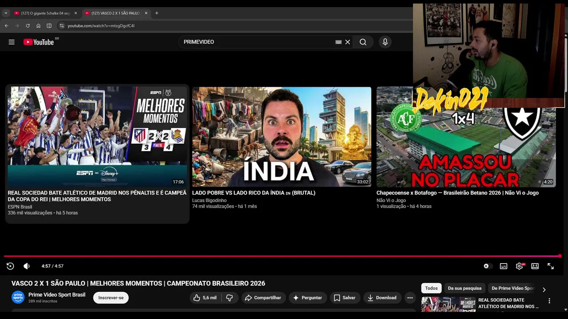The width and height of the screenshot is (568, 319).
Task: Reload the YouTube page
Action: (28, 26)
